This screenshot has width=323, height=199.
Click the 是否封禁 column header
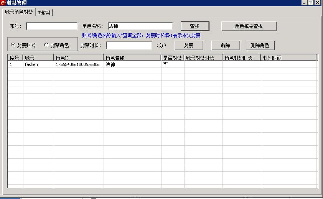click(x=172, y=58)
